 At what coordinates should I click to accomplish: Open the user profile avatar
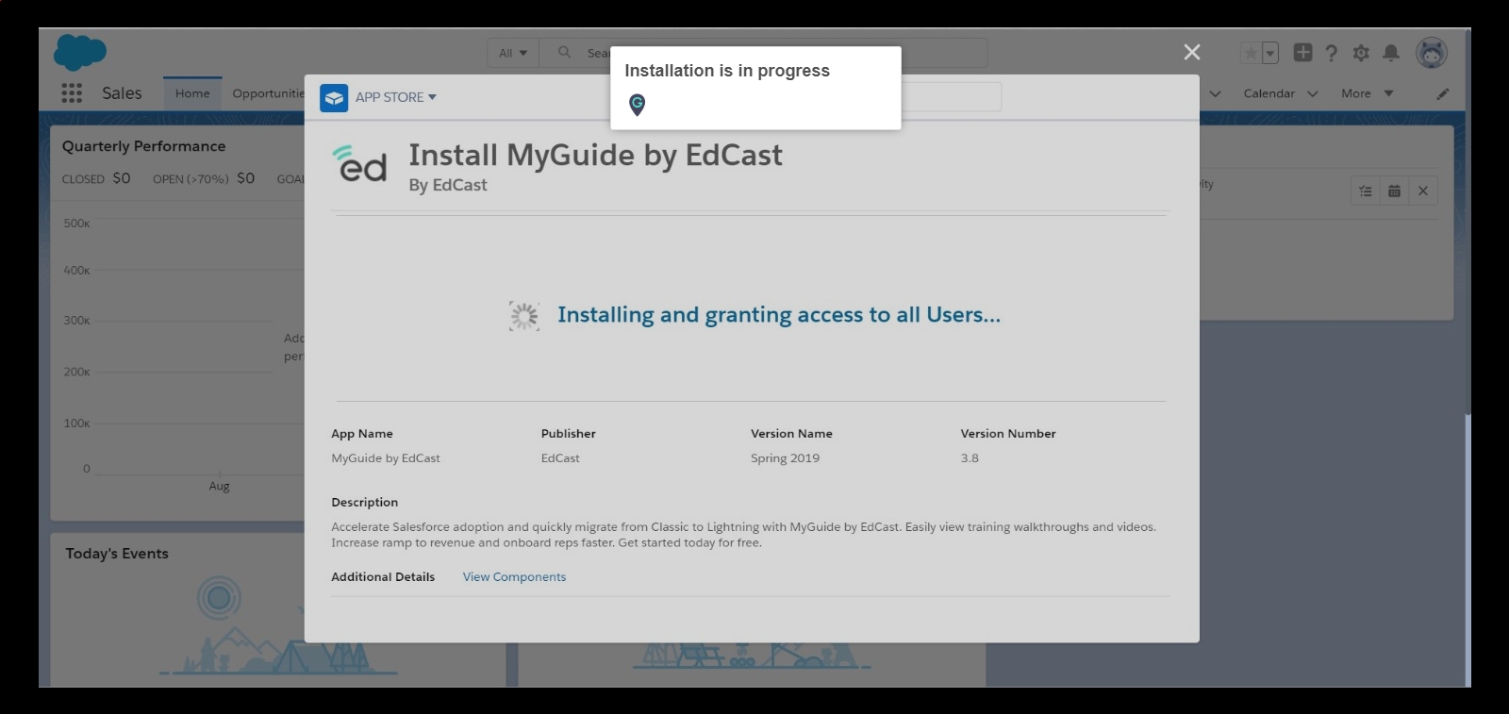pyautogui.click(x=1432, y=53)
